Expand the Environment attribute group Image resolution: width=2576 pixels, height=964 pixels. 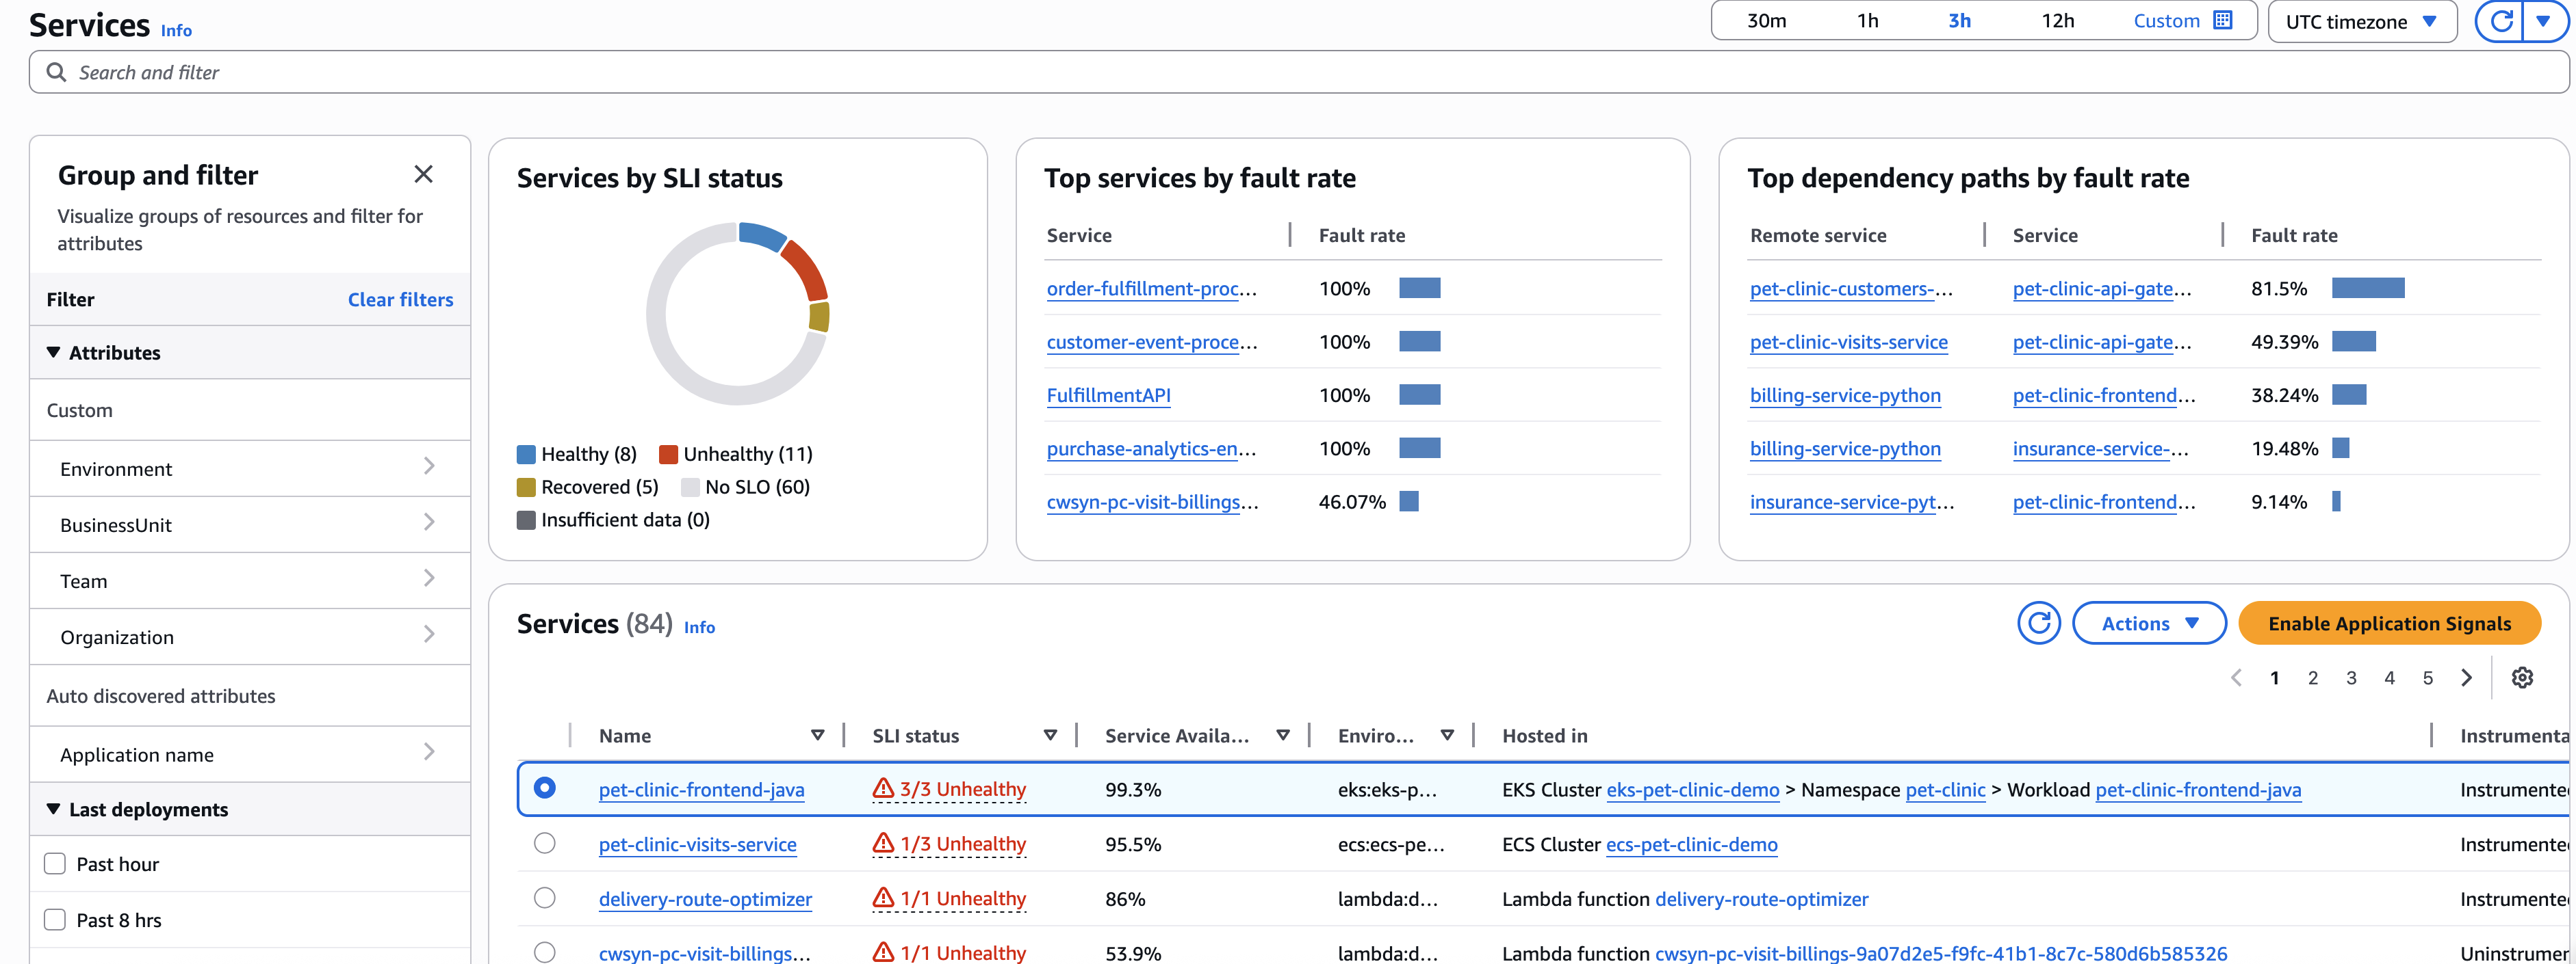pos(430,468)
